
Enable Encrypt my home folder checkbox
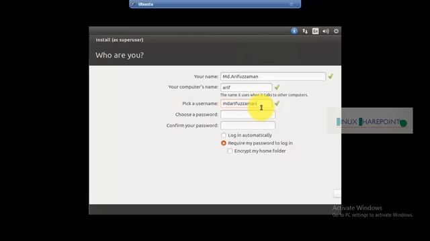pos(230,151)
